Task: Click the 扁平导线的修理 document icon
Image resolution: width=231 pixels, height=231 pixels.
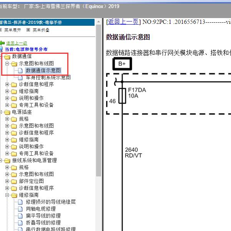Action: [20, 216]
